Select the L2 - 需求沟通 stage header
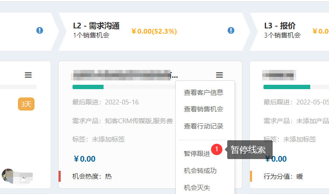 pyautogui.click(x=102, y=25)
